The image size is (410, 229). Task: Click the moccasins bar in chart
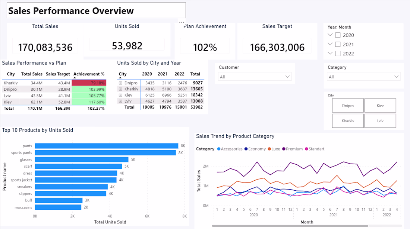(x=58, y=207)
